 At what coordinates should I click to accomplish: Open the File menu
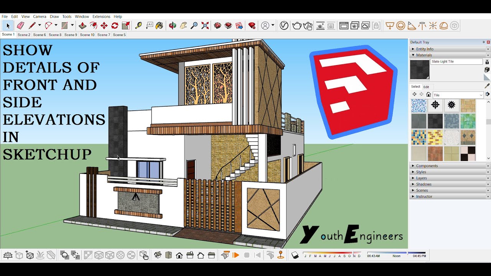5,16
